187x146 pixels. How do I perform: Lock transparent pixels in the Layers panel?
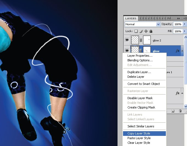click(x=136, y=31)
